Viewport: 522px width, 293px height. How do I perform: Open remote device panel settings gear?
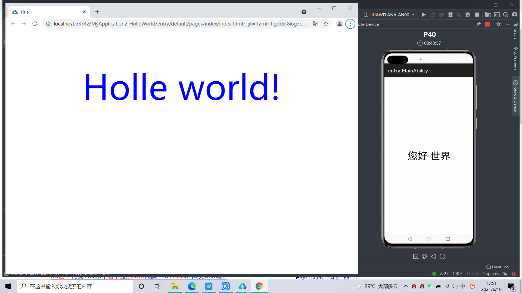pyautogui.click(x=498, y=24)
